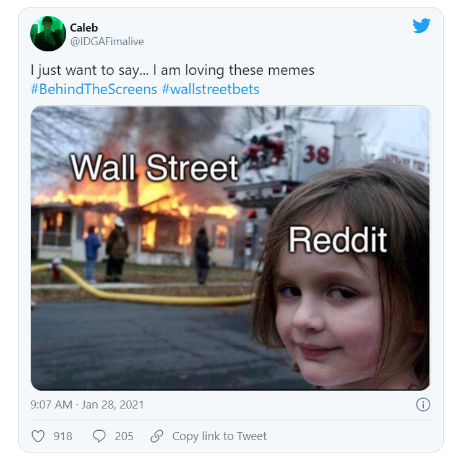This screenshot has width=461, height=463.
Task: Follow the #BehindTheScreens hashtag
Action: coord(94,89)
